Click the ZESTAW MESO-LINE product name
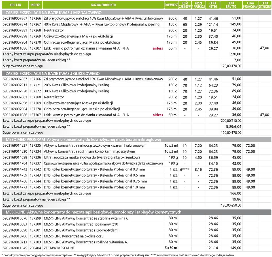Screen dimensions: 272x257 59,248
